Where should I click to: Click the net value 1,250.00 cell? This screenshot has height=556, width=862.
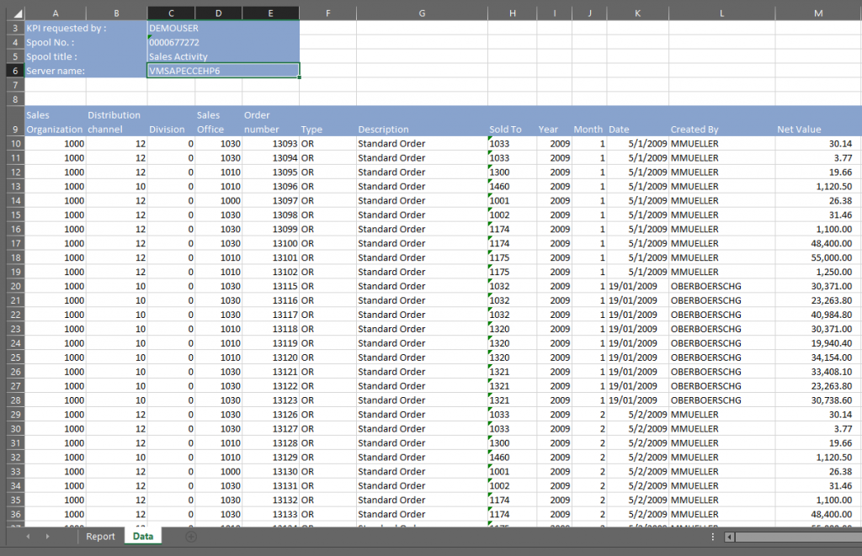[818, 272]
